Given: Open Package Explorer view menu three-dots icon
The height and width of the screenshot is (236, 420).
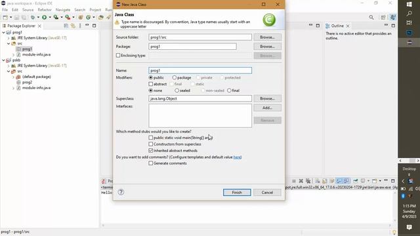Looking at the screenshot, I should tap(80, 26).
